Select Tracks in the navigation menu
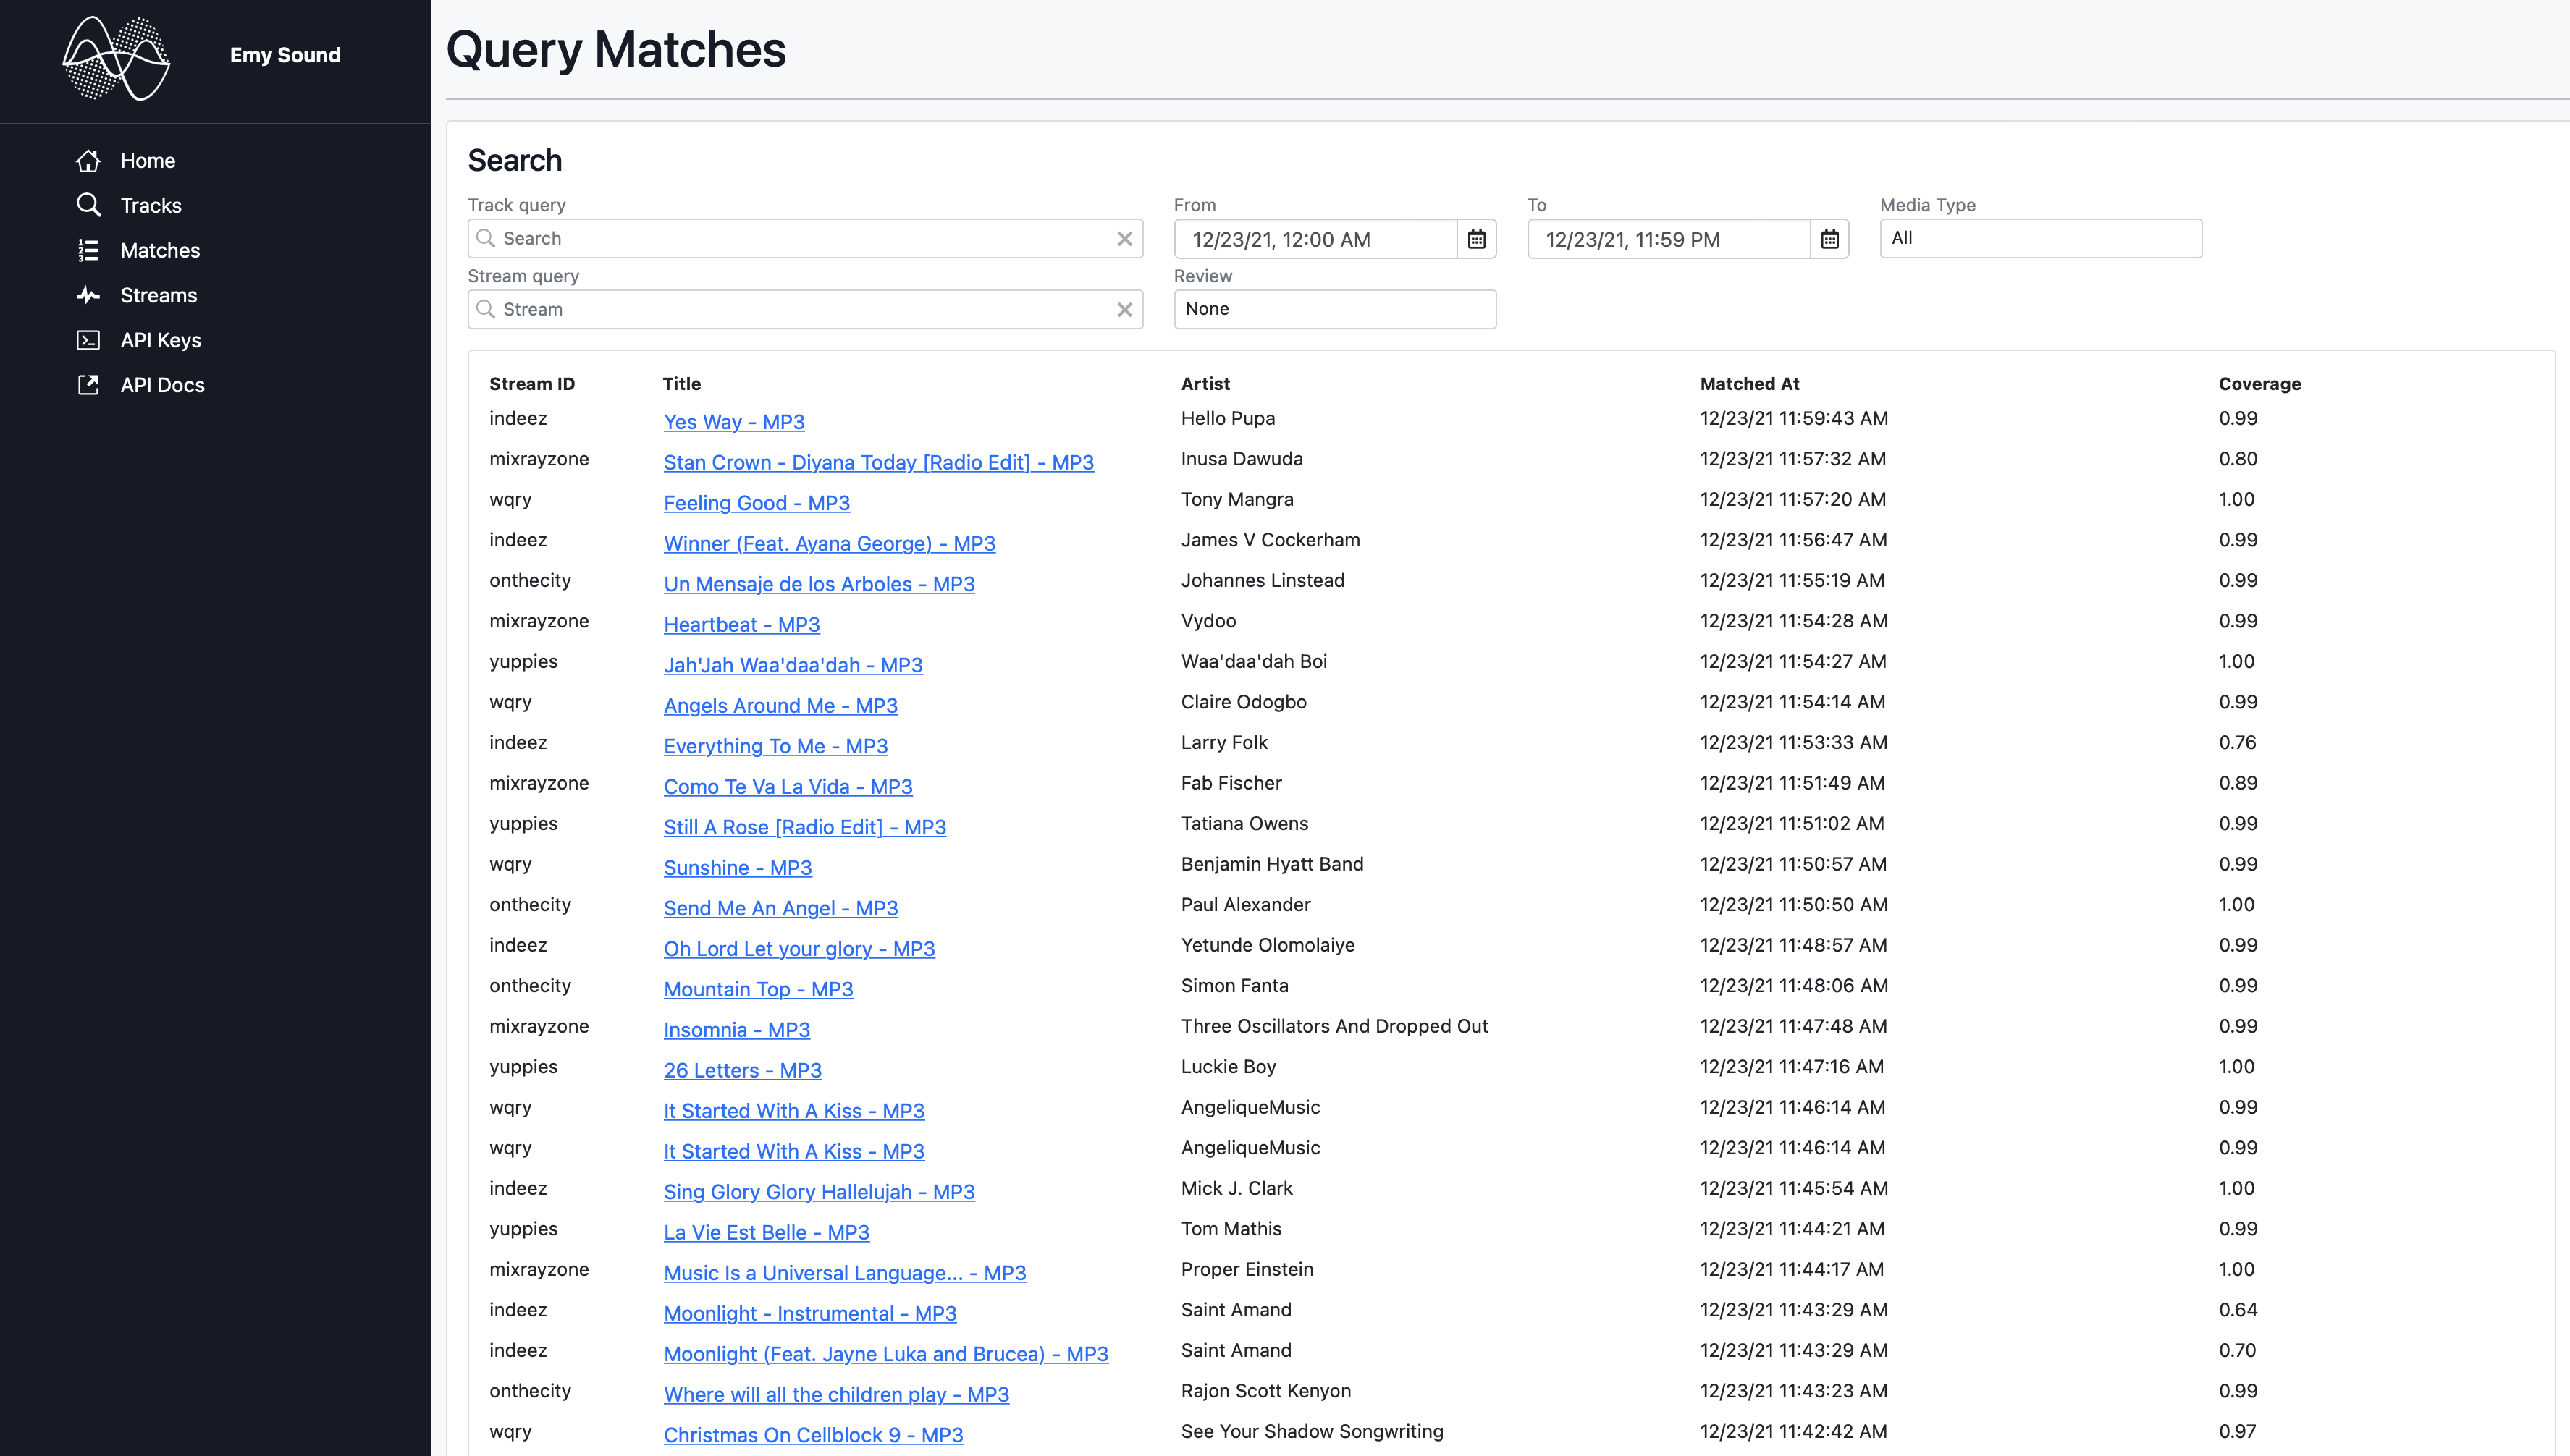The height and width of the screenshot is (1456, 2570). [x=151, y=205]
